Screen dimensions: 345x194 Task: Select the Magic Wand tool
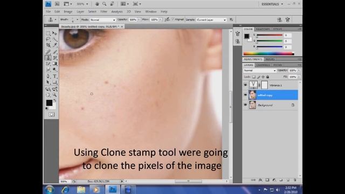(x=54, y=39)
